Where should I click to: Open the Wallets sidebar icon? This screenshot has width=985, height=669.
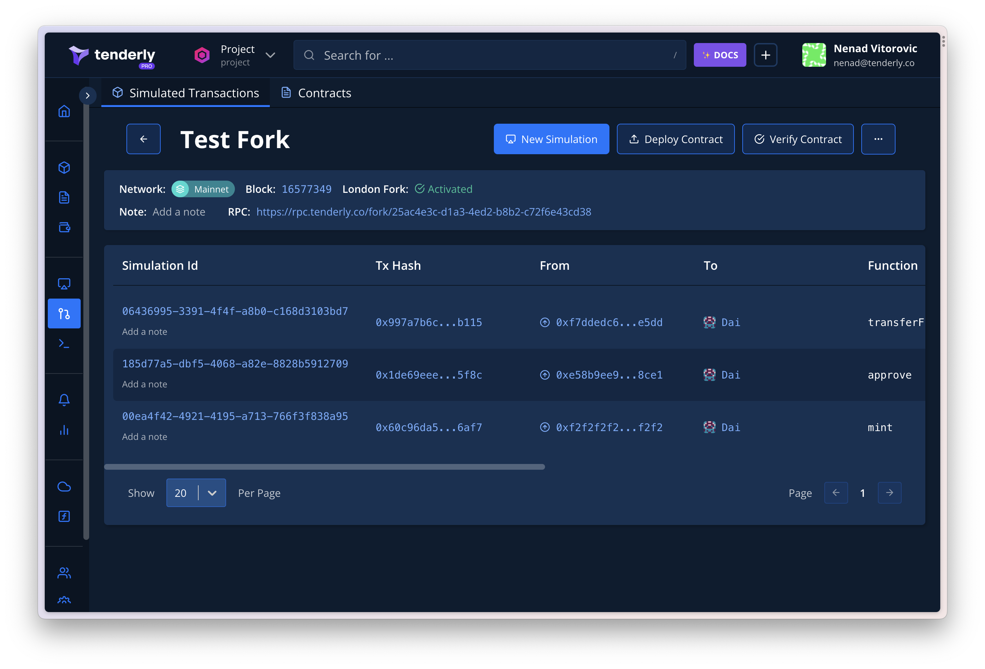64,227
